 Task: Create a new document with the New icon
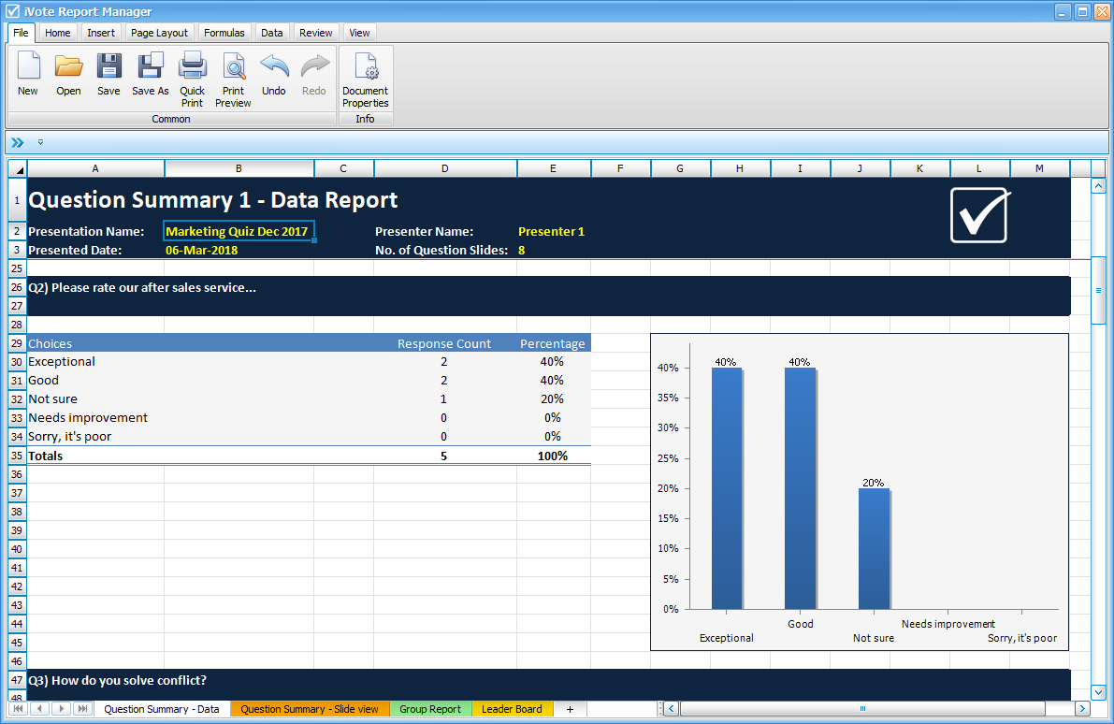(28, 70)
